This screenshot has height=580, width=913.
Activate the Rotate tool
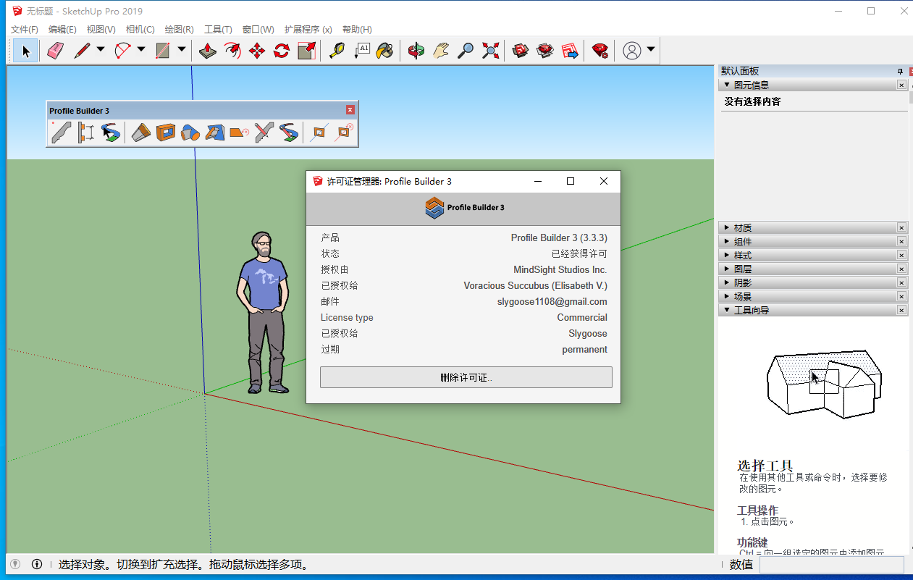tap(282, 51)
